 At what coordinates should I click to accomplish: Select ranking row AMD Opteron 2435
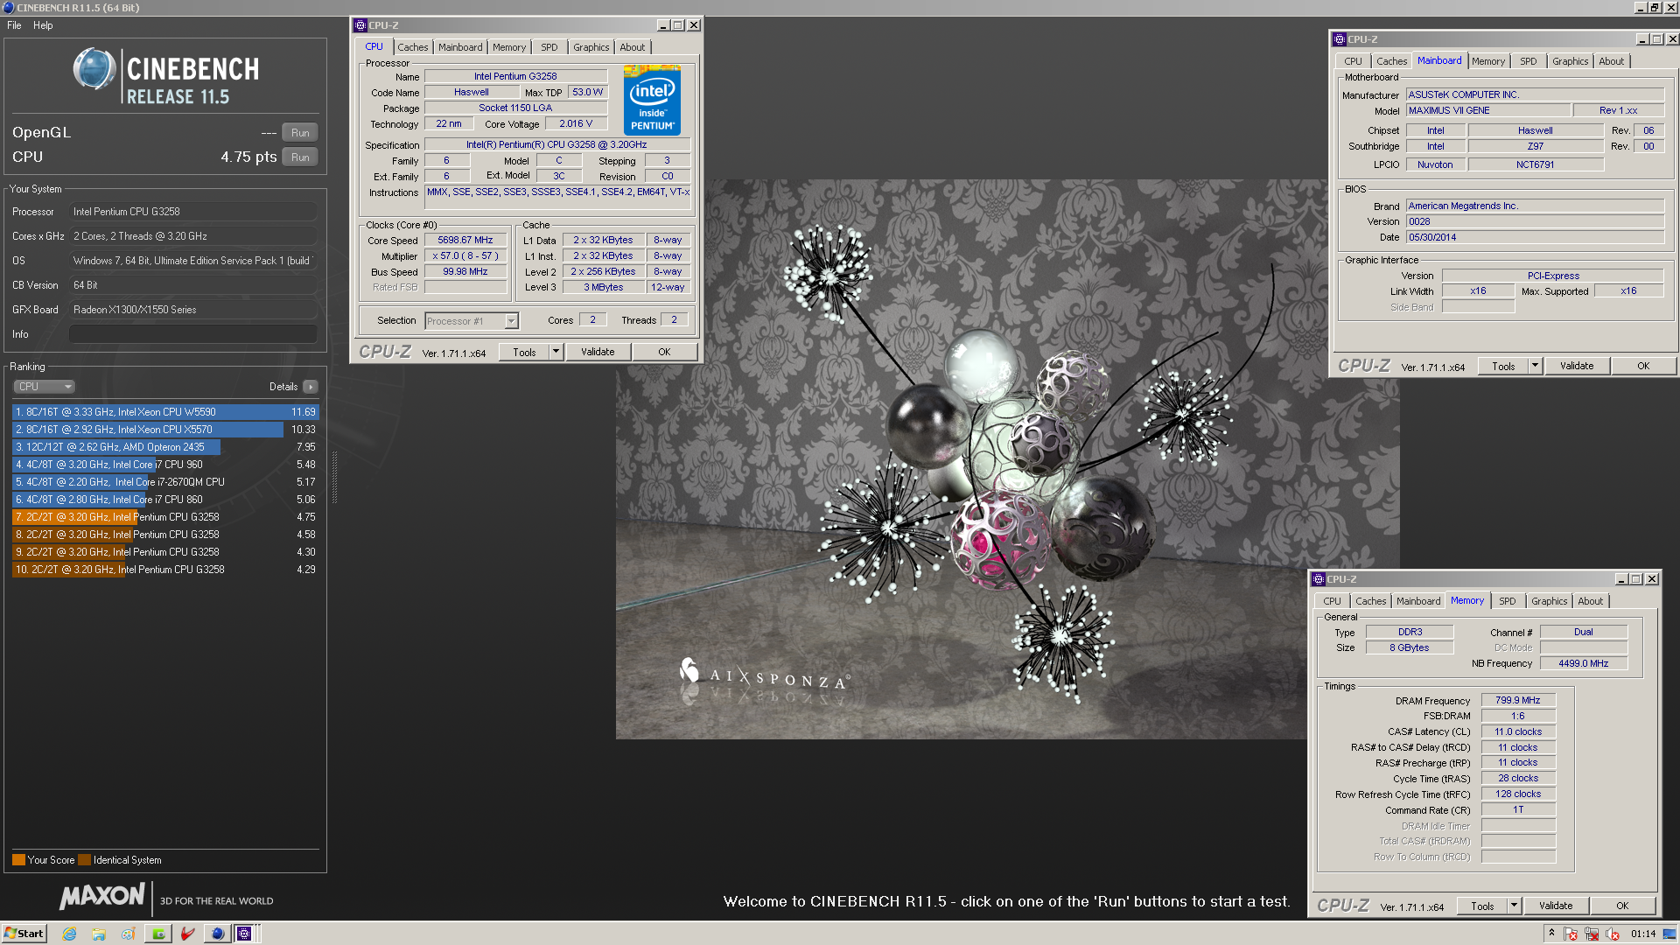click(x=165, y=447)
